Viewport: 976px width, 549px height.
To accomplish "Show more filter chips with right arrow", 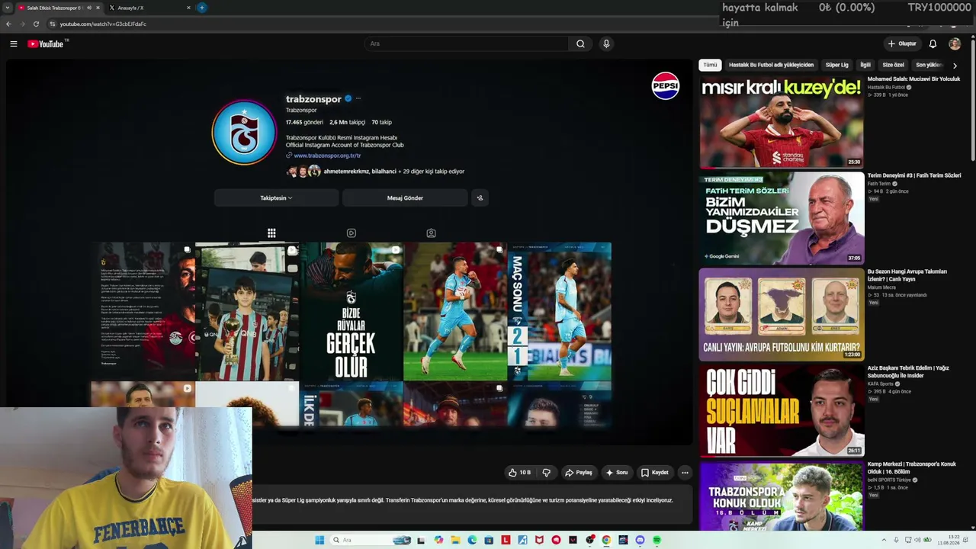I will [x=955, y=66].
